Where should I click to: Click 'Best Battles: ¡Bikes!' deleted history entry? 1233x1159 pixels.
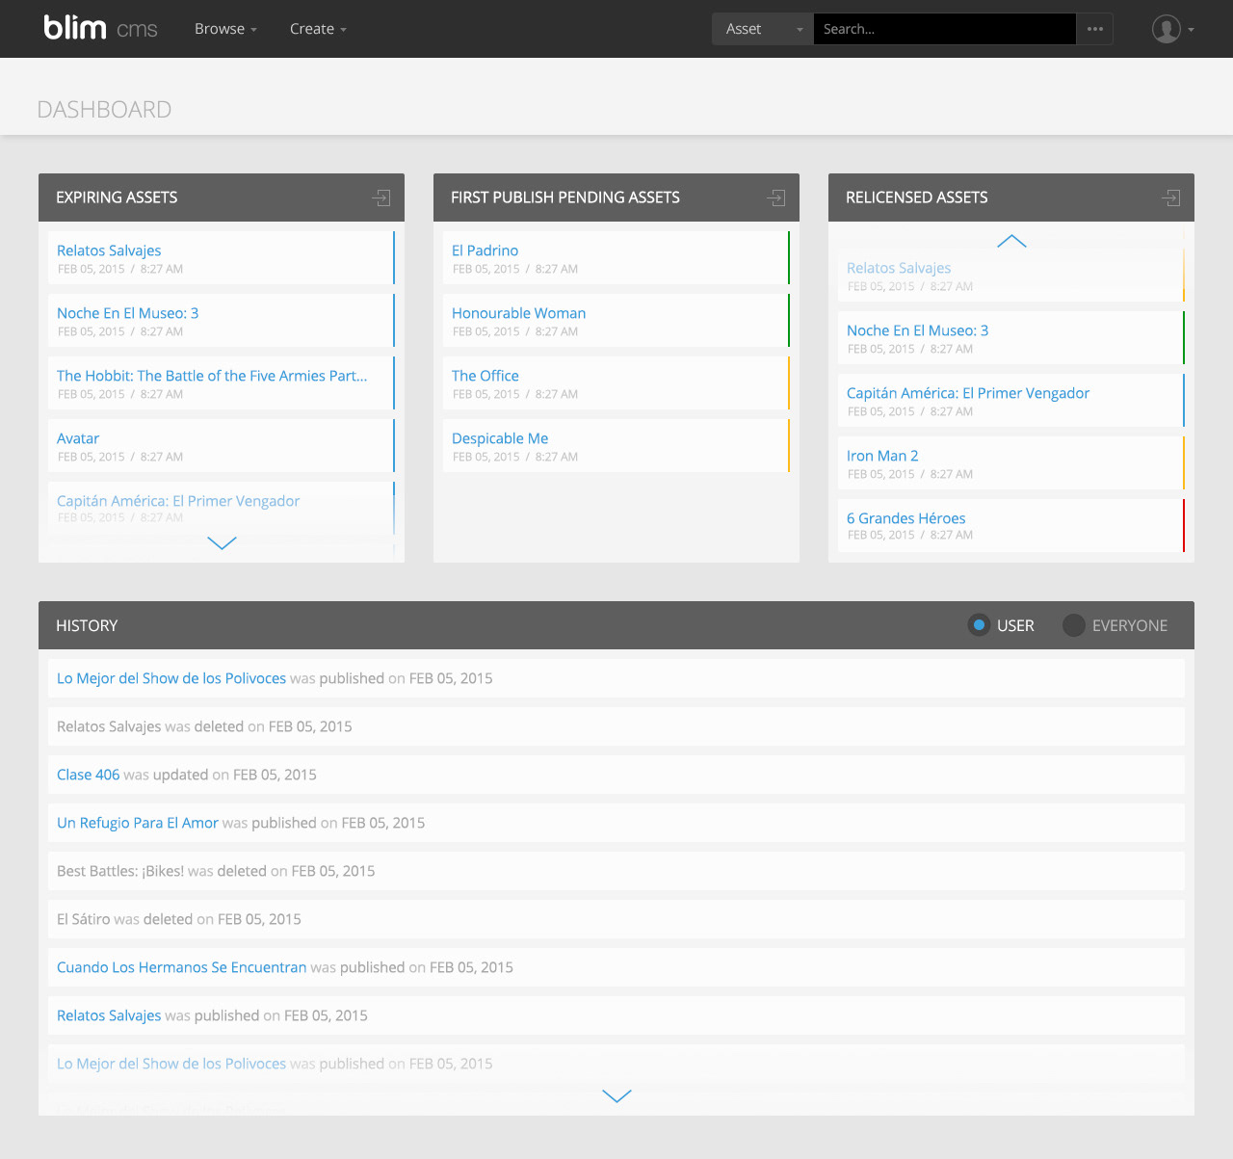click(x=616, y=871)
